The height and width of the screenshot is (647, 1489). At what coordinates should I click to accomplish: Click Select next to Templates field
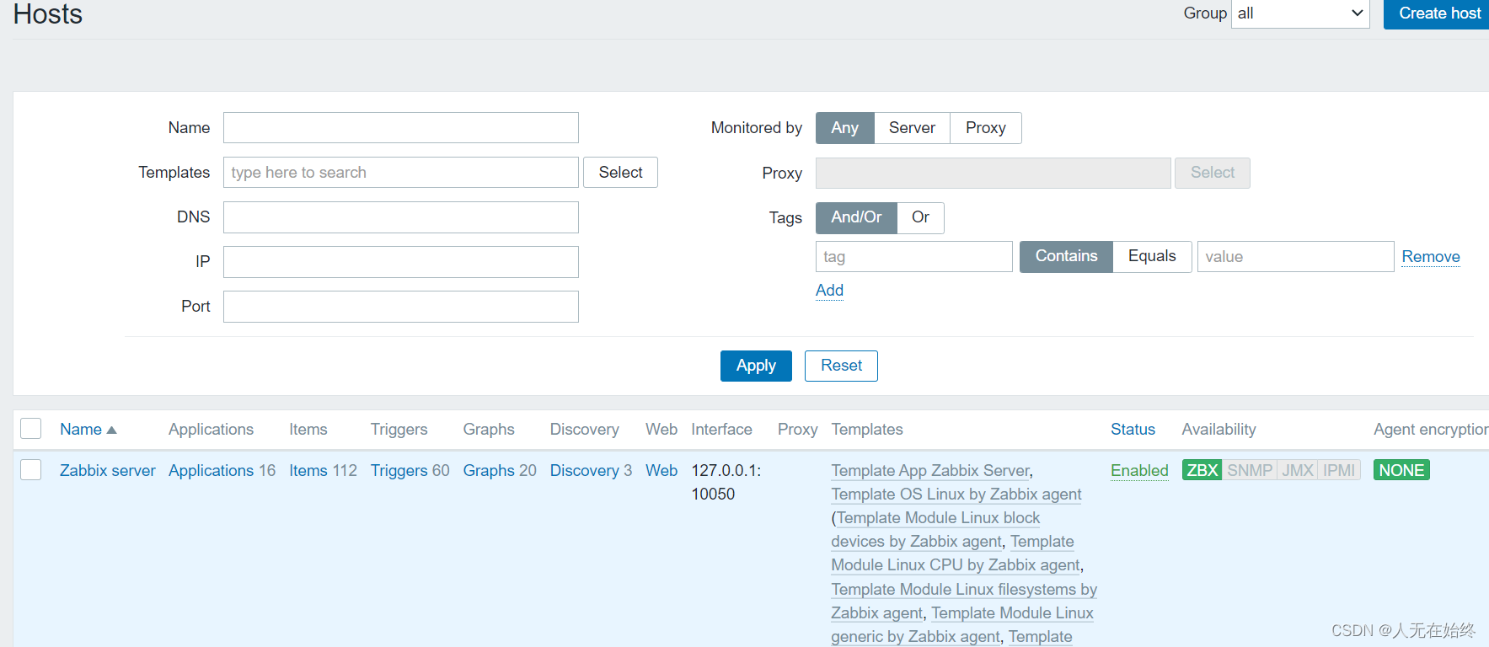coord(620,173)
